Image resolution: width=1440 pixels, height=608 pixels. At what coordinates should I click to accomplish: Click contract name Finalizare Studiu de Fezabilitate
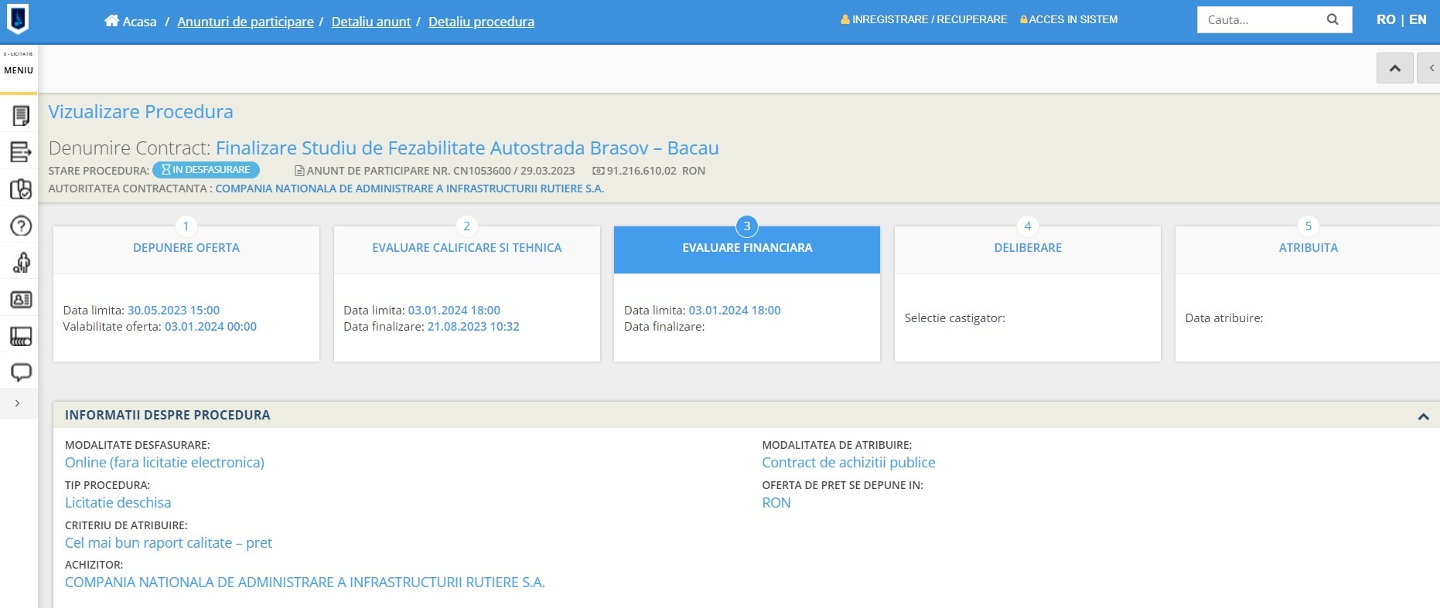point(467,148)
